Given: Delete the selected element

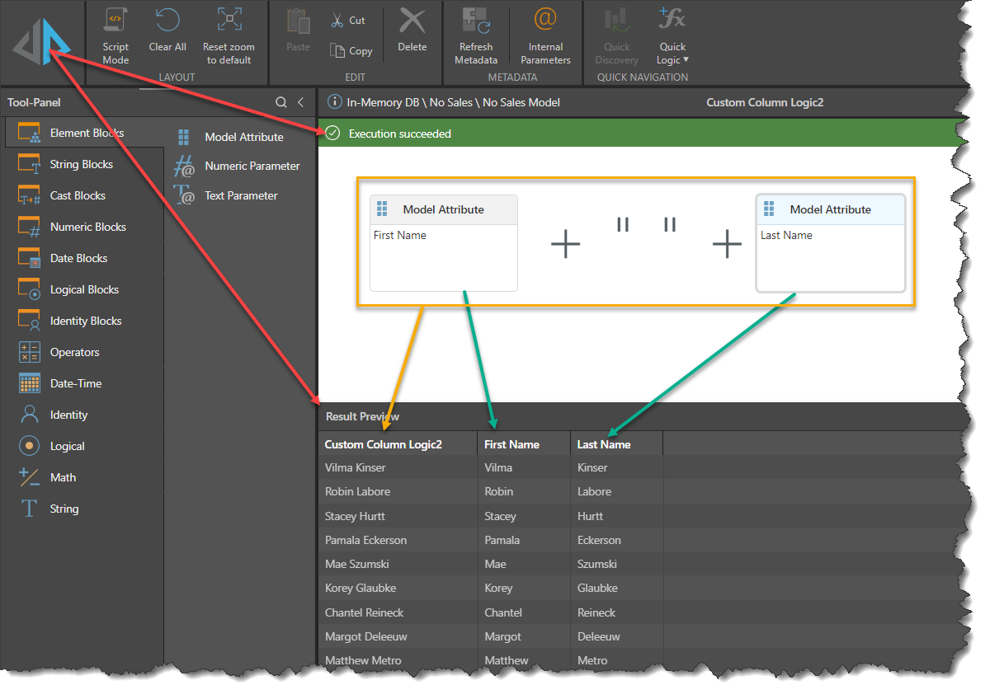Looking at the screenshot, I should pos(412,33).
